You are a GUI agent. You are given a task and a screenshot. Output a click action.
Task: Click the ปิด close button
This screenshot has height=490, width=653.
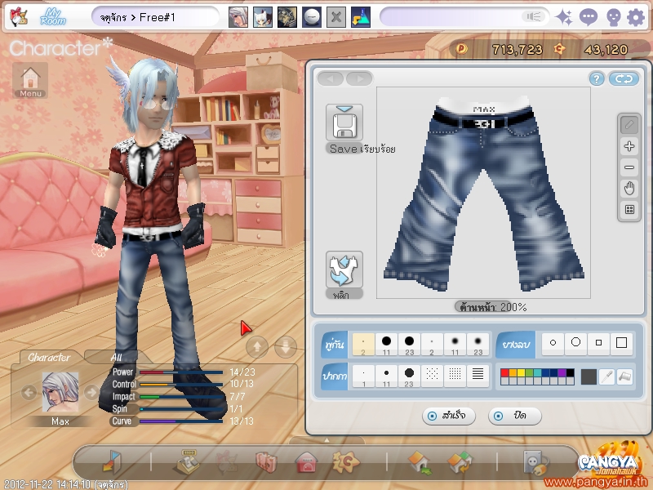point(515,416)
